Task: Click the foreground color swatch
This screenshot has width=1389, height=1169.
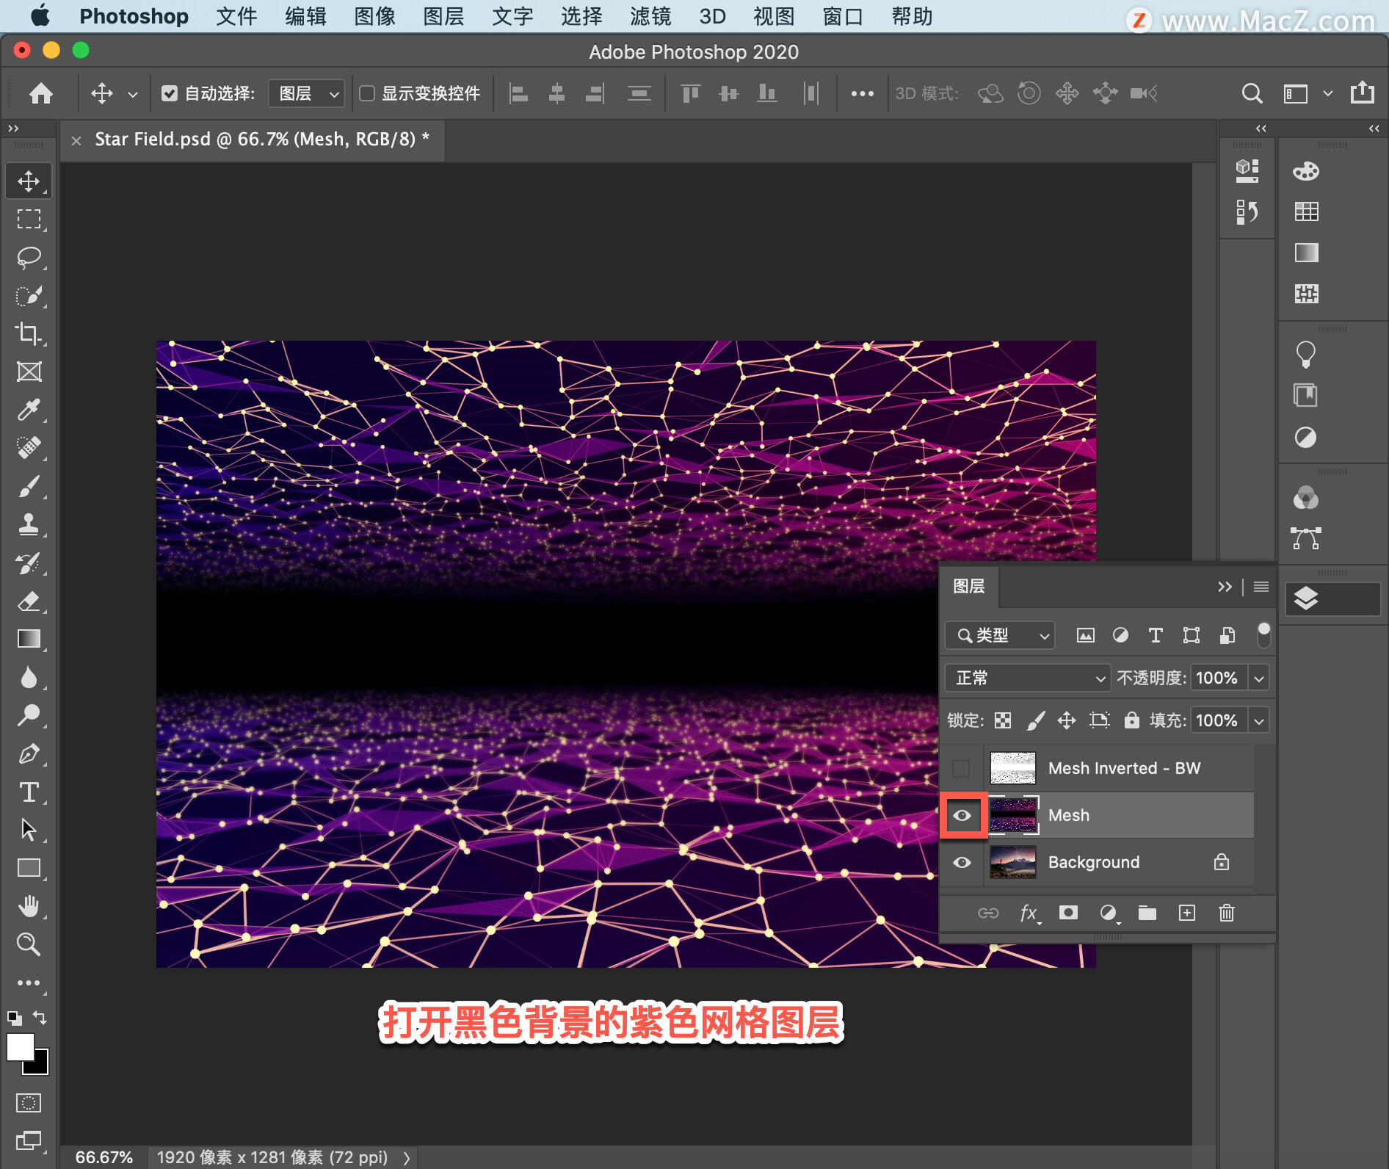Action: coord(20,1046)
